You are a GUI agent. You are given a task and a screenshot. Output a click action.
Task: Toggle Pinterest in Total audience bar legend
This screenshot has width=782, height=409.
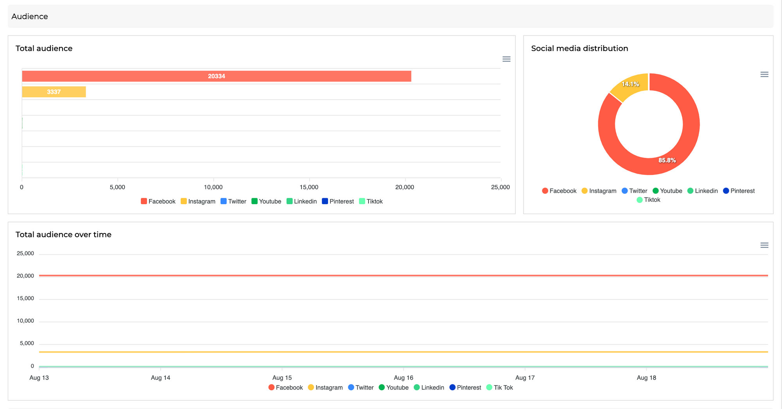click(338, 201)
